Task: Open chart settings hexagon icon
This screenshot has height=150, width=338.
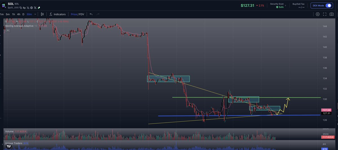Action: point(317,14)
